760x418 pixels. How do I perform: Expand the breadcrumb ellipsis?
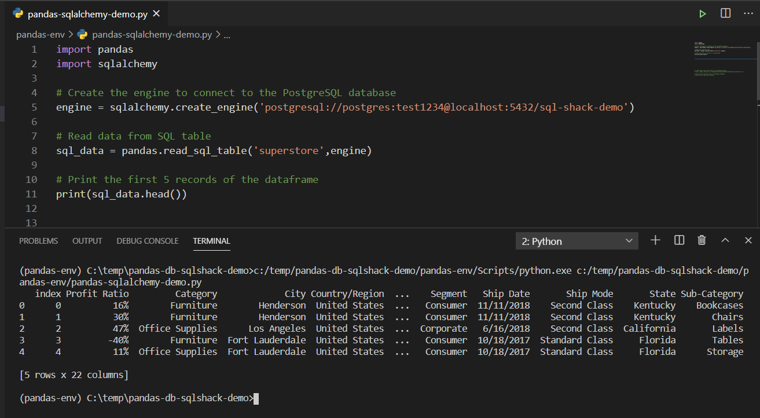point(226,34)
